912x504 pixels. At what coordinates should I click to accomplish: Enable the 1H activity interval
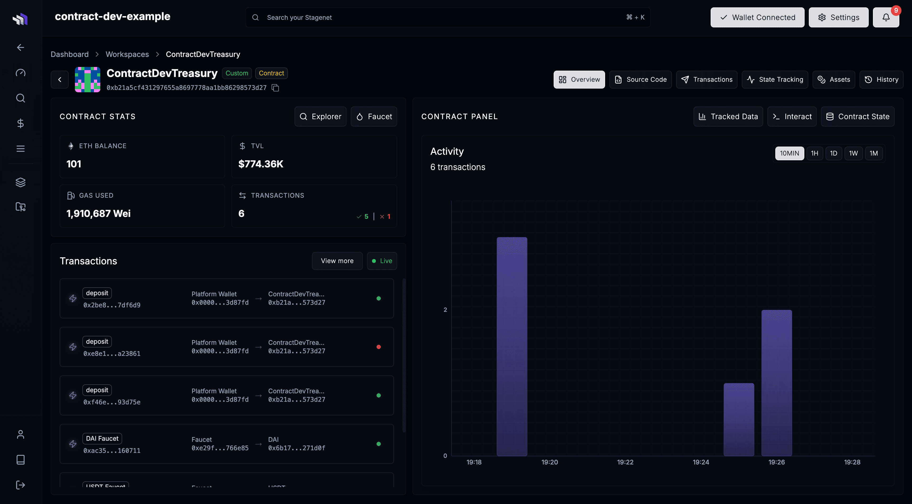(815, 153)
